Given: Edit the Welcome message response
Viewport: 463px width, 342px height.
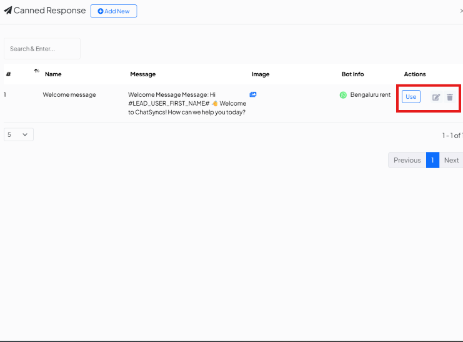Looking at the screenshot, I should (x=436, y=97).
